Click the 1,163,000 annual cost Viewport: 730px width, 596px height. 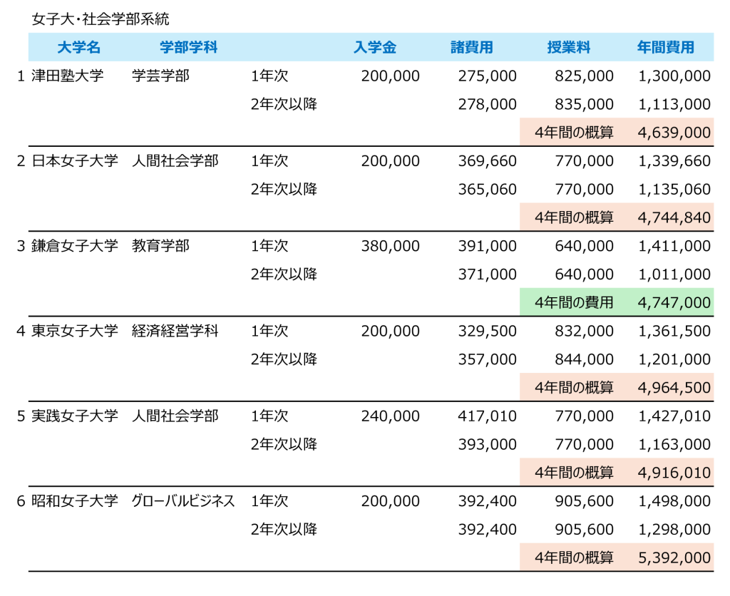[x=674, y=444]
